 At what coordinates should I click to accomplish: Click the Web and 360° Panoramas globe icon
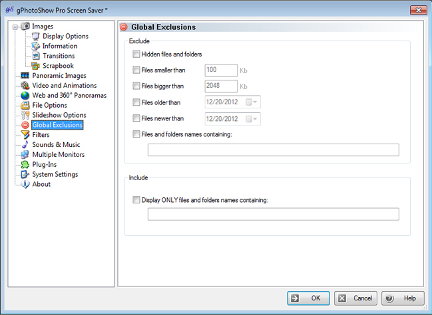[x=25, y=96]
